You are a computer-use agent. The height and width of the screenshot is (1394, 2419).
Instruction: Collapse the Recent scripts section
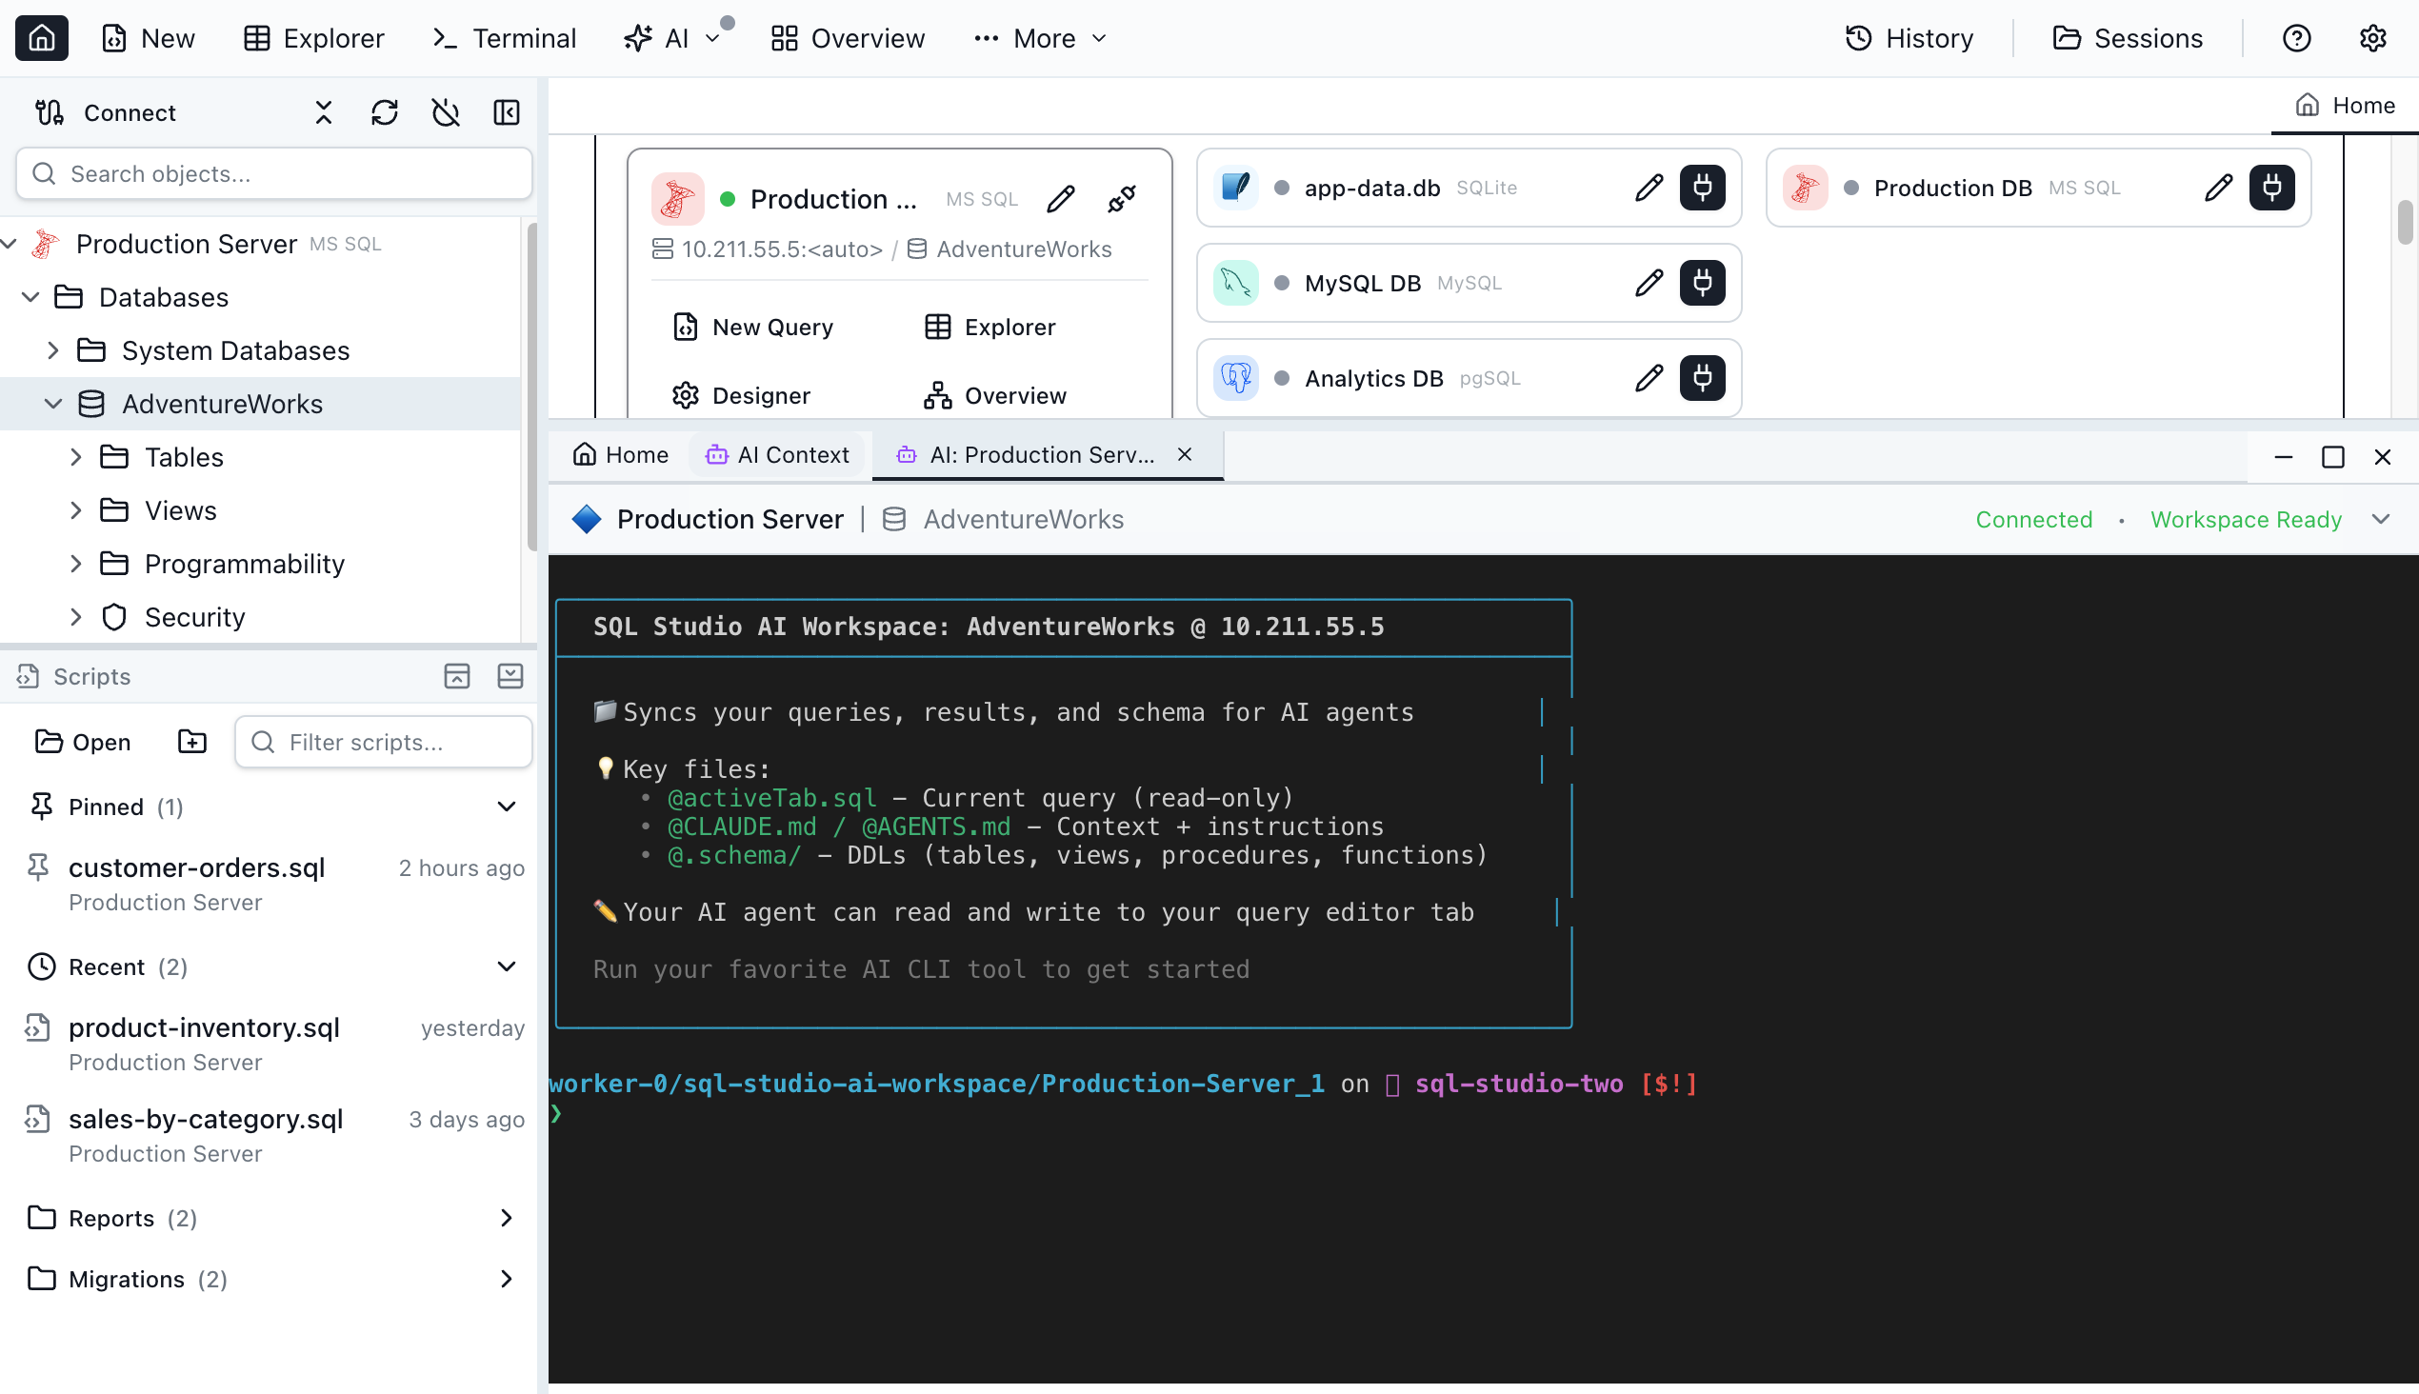(507, 966)
